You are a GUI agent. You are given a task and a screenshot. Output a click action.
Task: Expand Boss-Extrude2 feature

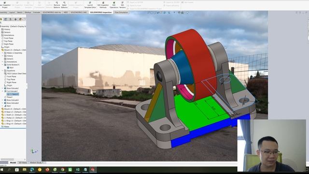tap(2, 88)
